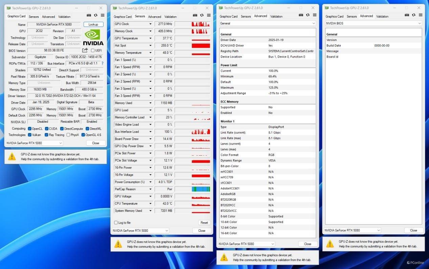Open hamburger menu in Graphics Card window
Viewport: 429px width, 269px height.
pos(103,15)
